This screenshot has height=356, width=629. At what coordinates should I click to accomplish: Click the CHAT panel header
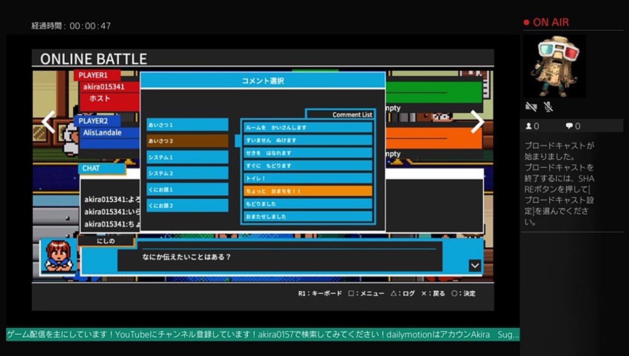tap(102, 168)
